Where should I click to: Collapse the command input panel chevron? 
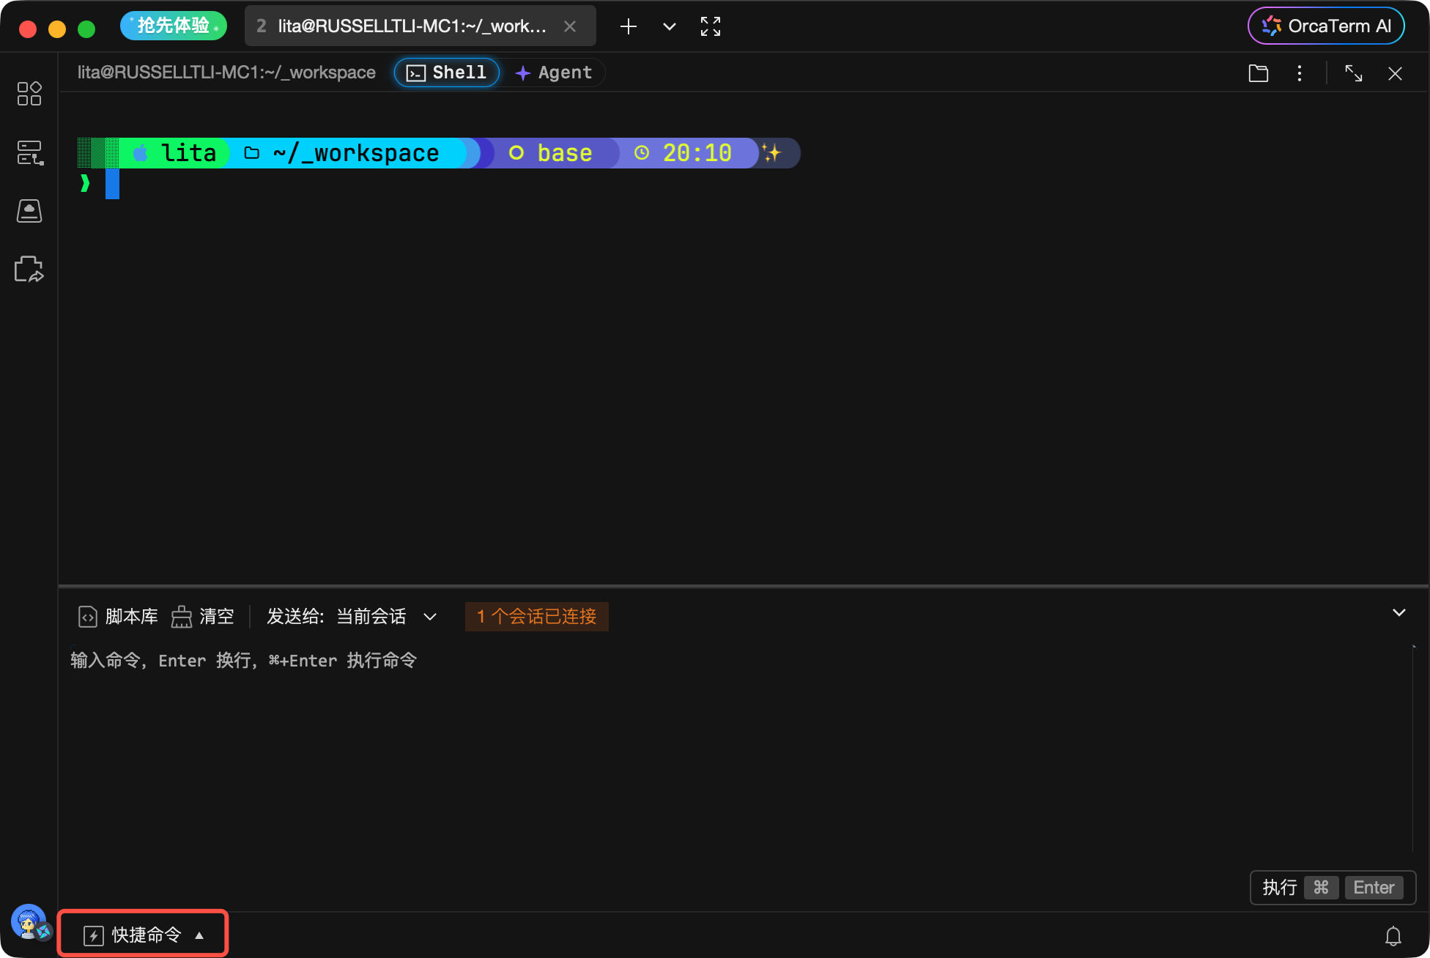[1398, 612]
